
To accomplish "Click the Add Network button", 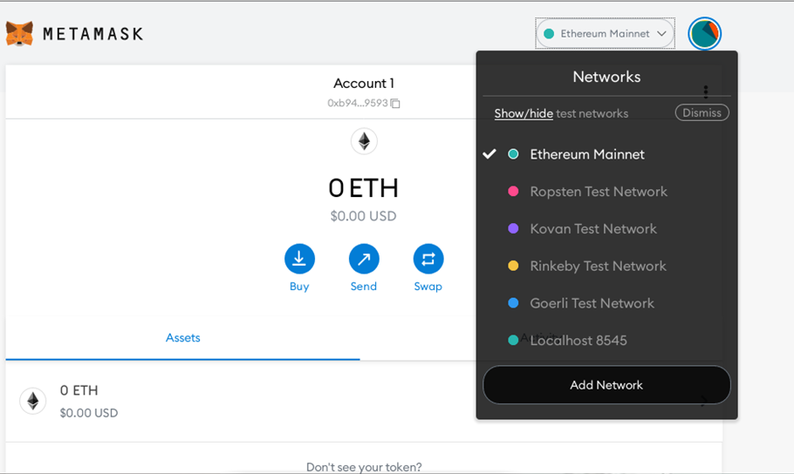I will (606, 385).
